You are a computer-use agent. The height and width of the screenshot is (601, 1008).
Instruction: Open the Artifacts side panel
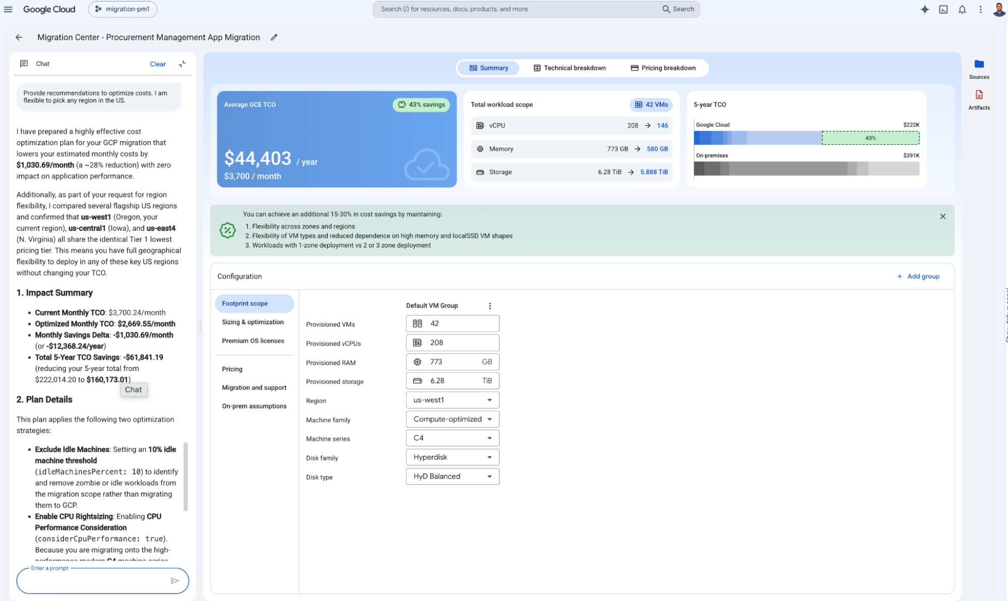[979, 100]
